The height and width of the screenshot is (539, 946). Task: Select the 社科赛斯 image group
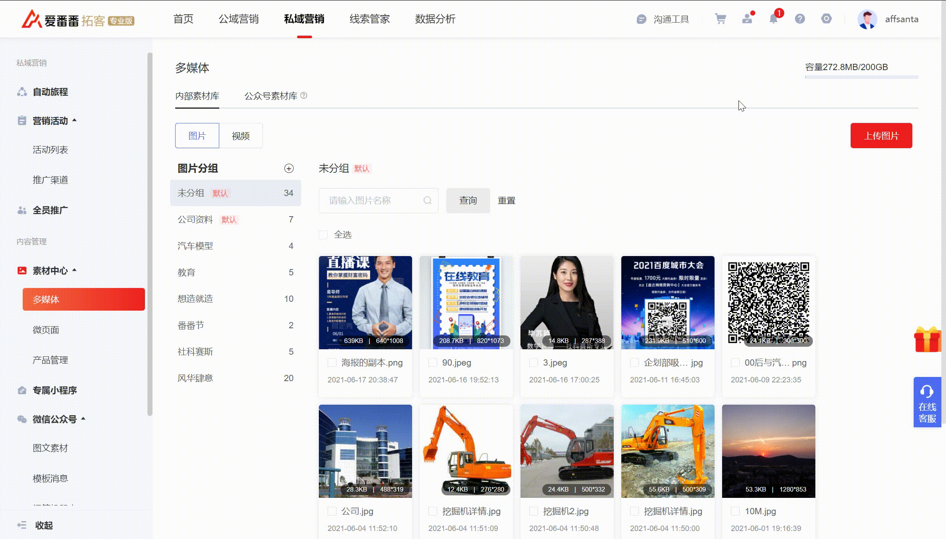pyautogui.click(x=236, y=352)
